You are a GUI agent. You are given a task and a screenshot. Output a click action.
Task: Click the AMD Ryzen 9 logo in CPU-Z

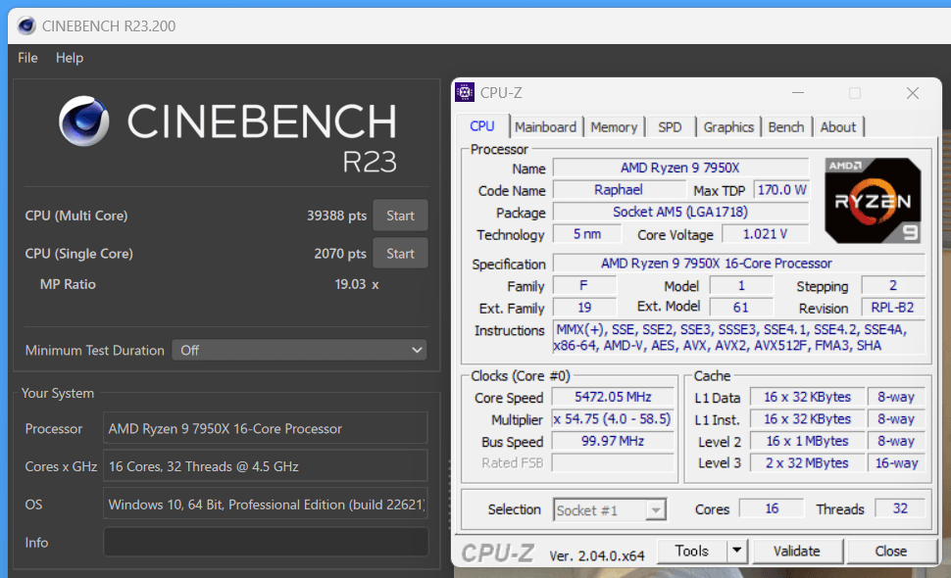[873, 201]
